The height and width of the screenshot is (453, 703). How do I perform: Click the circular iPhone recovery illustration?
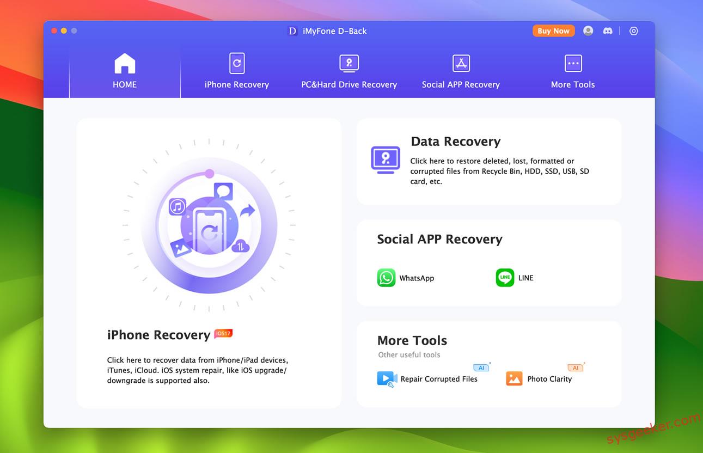point(209,226)
